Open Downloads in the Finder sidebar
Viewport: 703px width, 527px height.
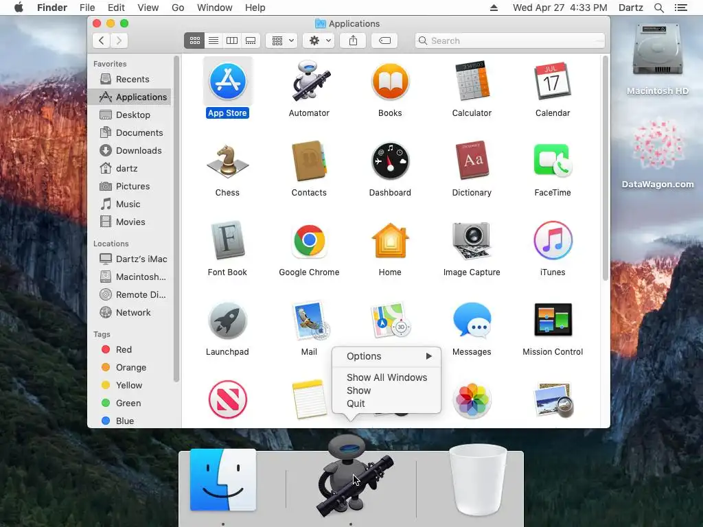coord(129,150)
